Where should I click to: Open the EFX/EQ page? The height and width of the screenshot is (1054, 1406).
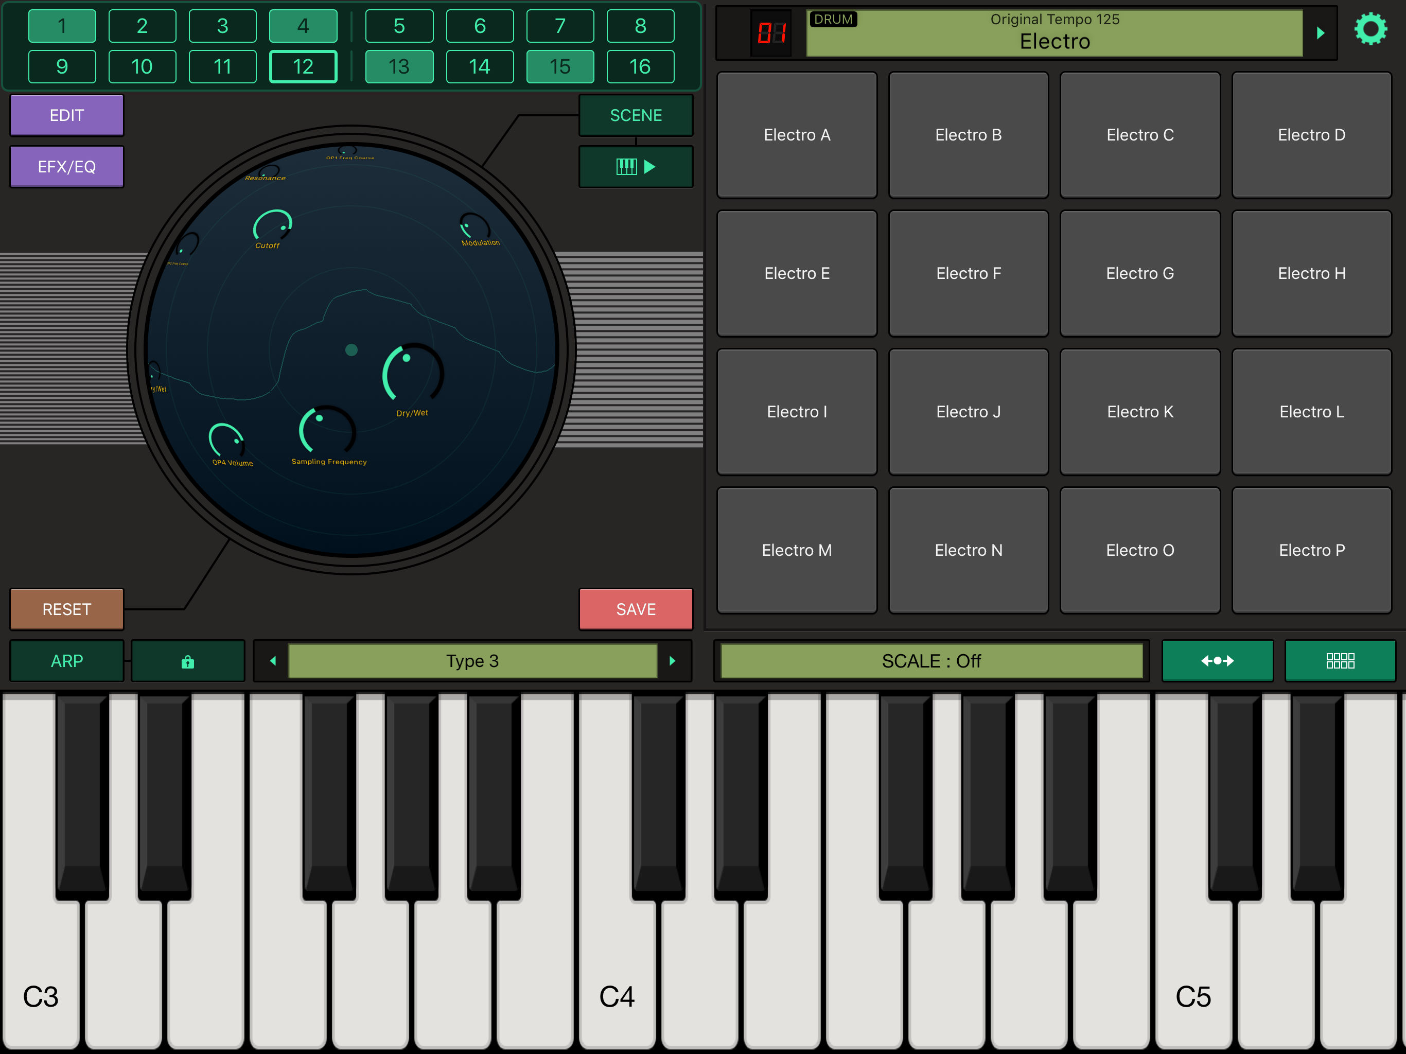(x=67, y=167)
